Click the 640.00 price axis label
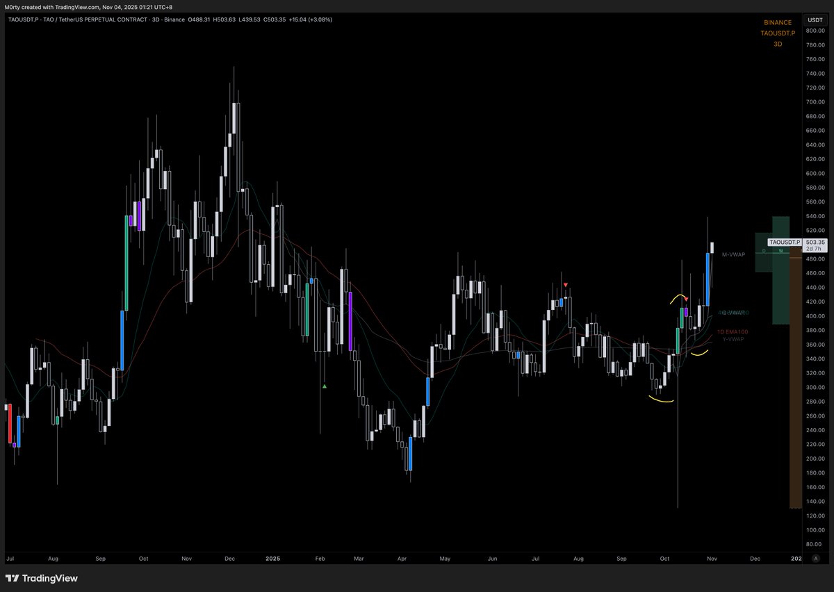The image size is (834, 592). click(815, 145)
